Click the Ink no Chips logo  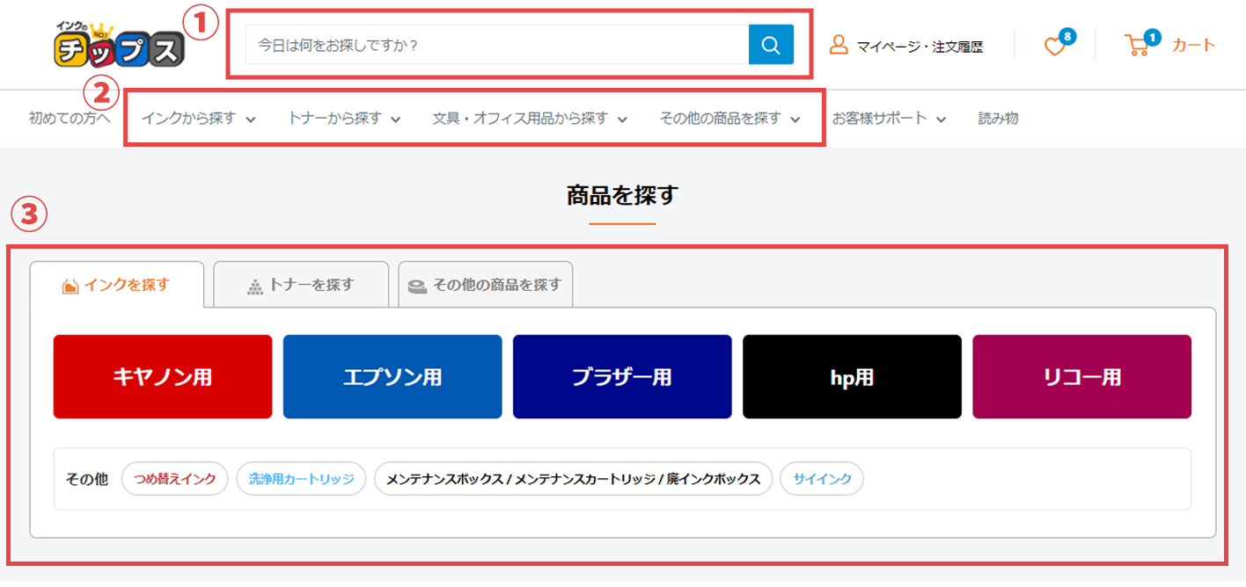[120, 45]
